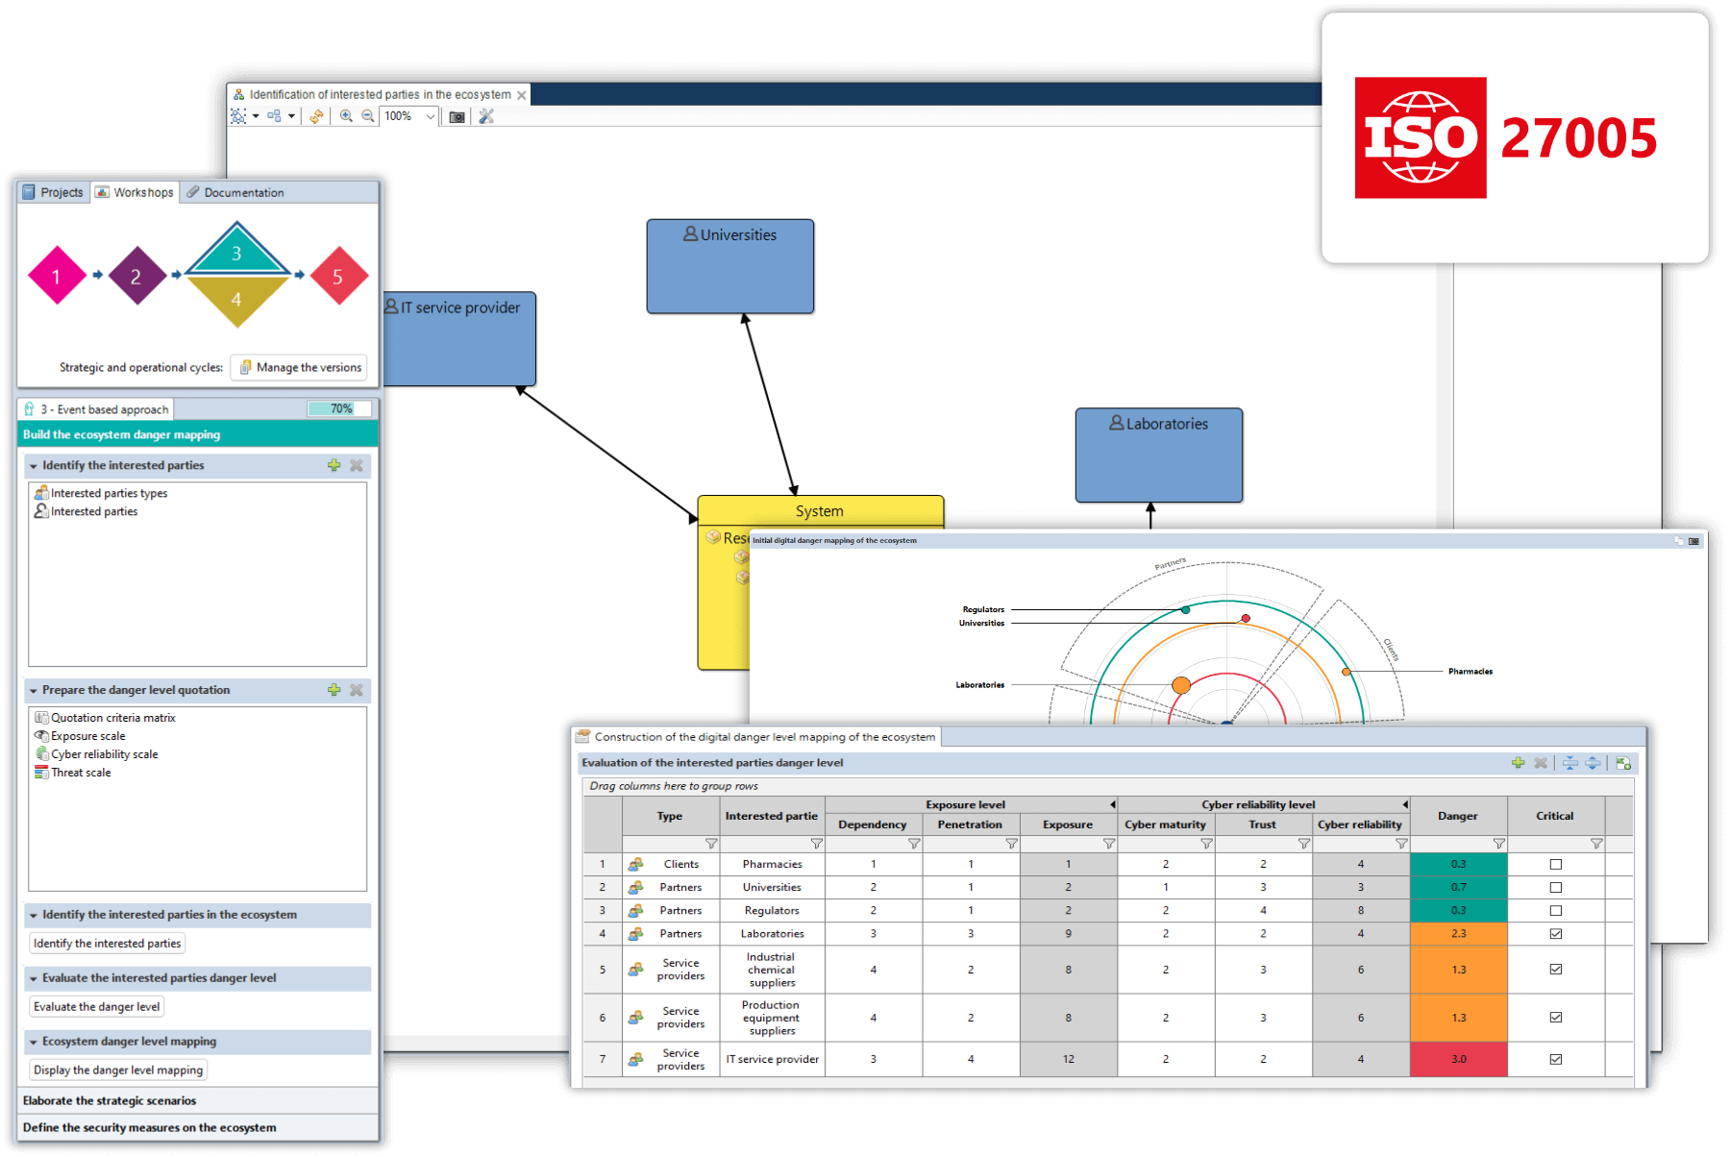The width and height of the screenshot is (1730, 1157).
Task: Check the Critical checkbox for Pharmacies
Action: [x=1554, y=864]
